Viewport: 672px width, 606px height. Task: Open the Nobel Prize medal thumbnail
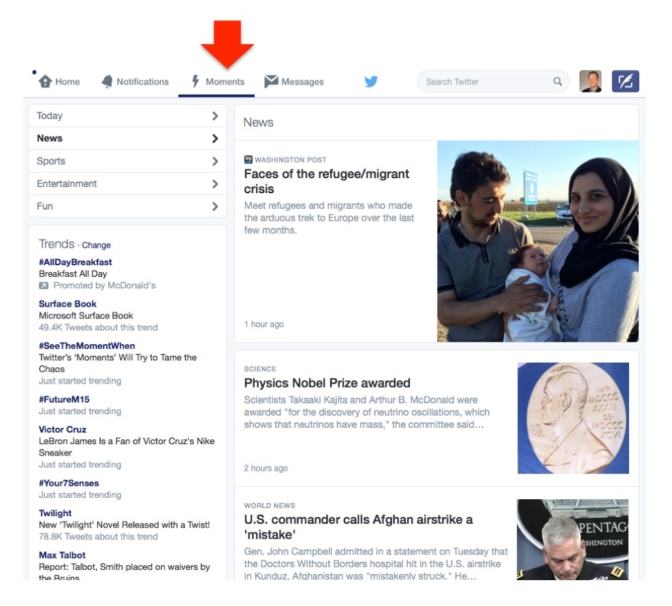pyautogui.click(x=573, y=418)
